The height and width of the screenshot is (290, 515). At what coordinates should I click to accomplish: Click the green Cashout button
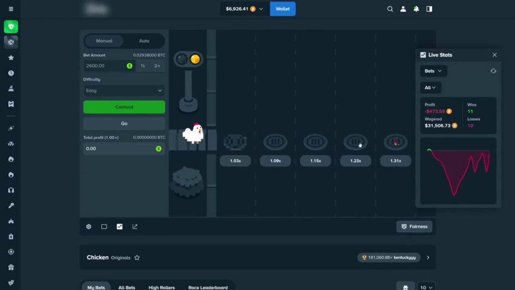124,107
